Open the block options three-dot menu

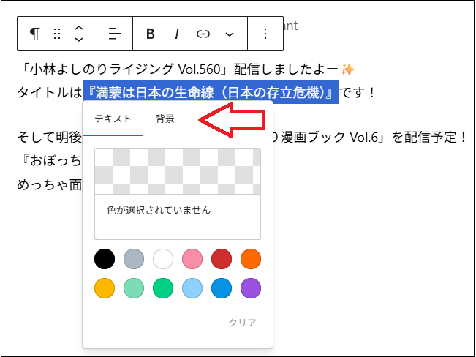[265, 34]
